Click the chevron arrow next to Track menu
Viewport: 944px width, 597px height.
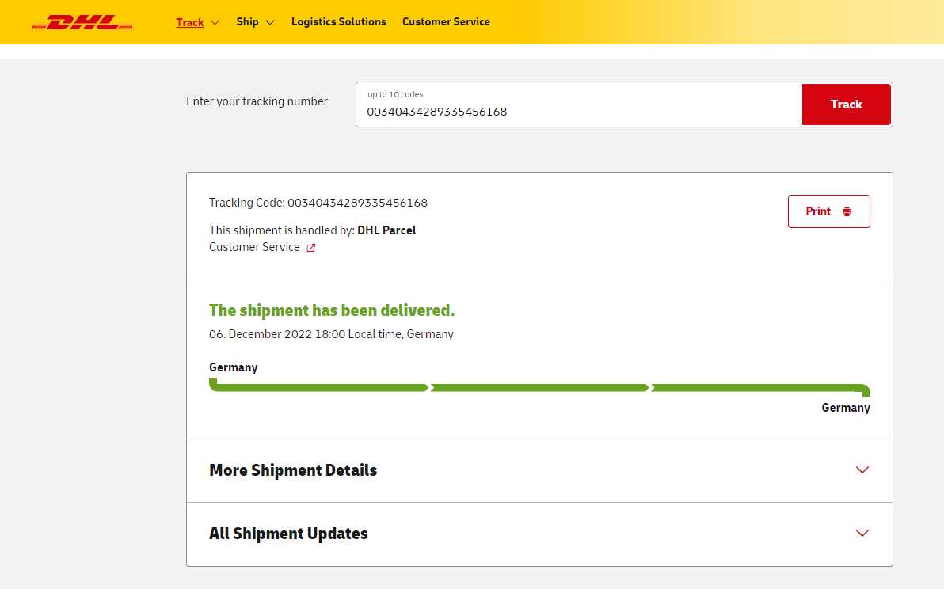[x=215, y=22]
